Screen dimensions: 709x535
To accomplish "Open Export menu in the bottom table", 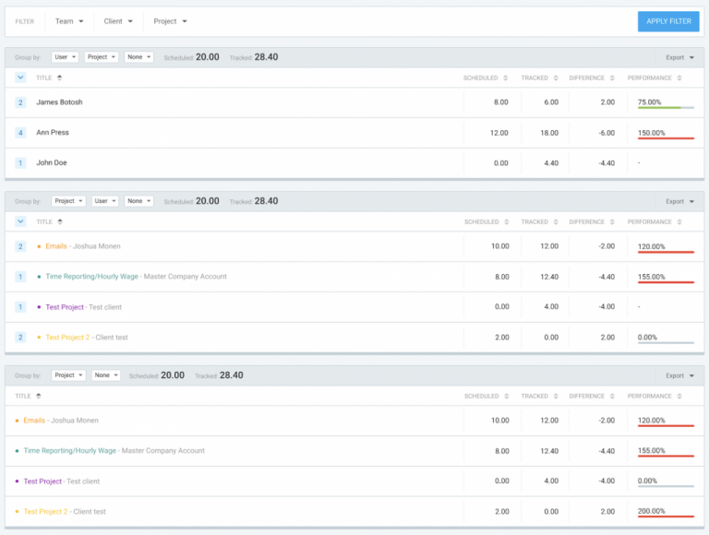I will (x=679, y=375).
